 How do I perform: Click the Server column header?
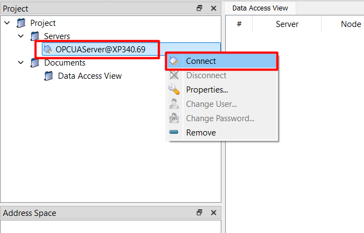(x=287, y=24)
